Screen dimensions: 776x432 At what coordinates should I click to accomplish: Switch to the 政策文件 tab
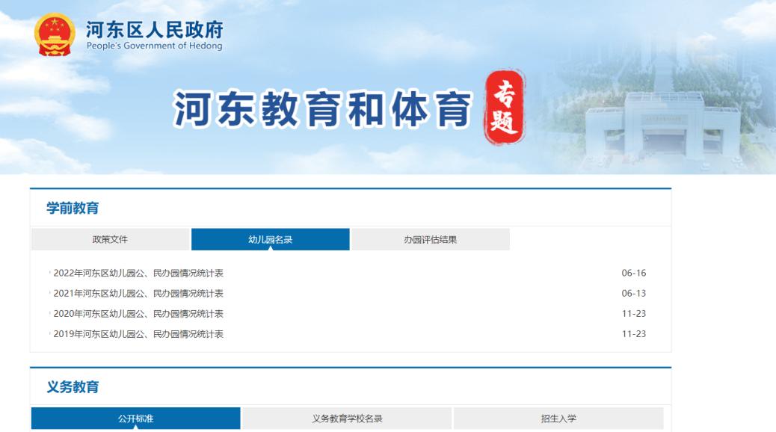click(111, 239)
